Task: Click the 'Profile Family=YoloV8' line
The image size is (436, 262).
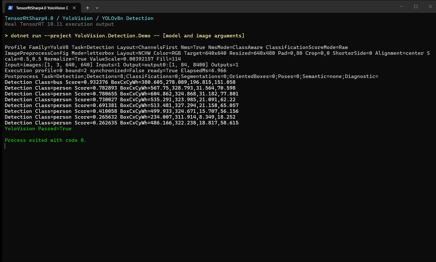Action: coord(176,47)
